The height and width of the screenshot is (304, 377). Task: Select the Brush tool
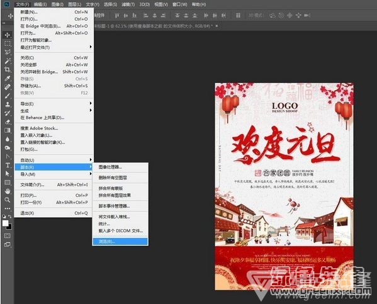tap(8, 96)
